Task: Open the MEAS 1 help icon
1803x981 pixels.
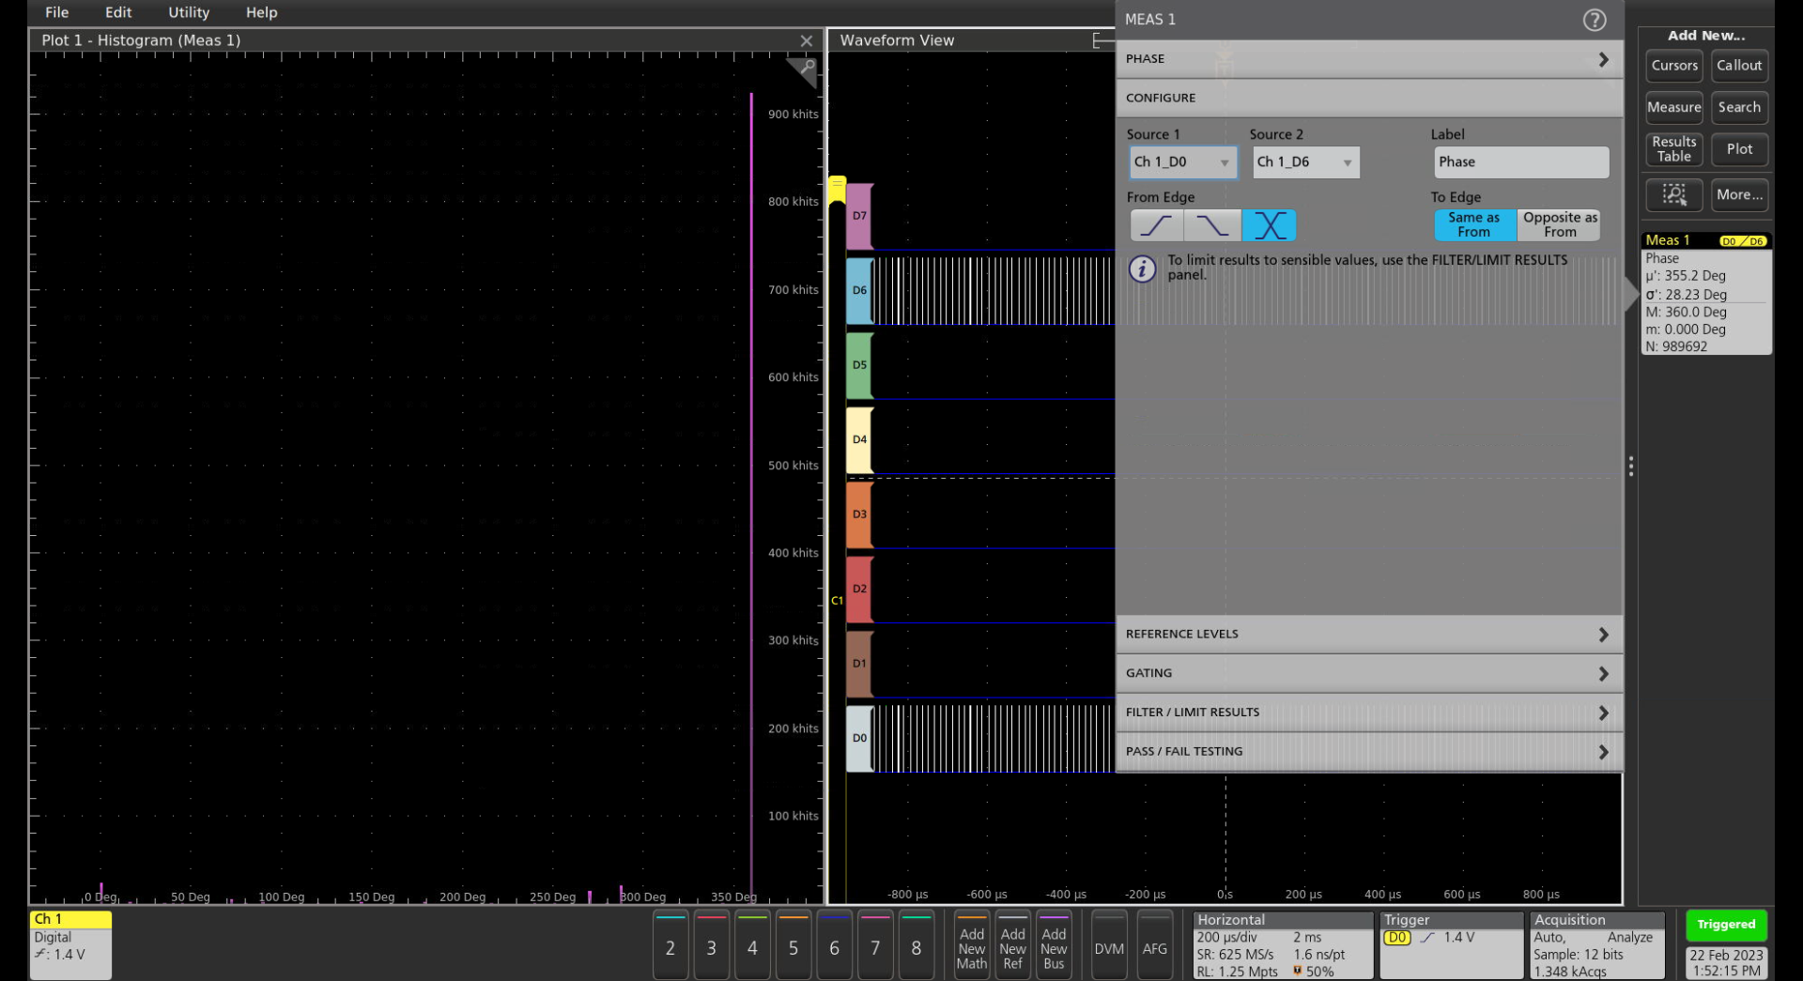Action: coord(1594,20)
